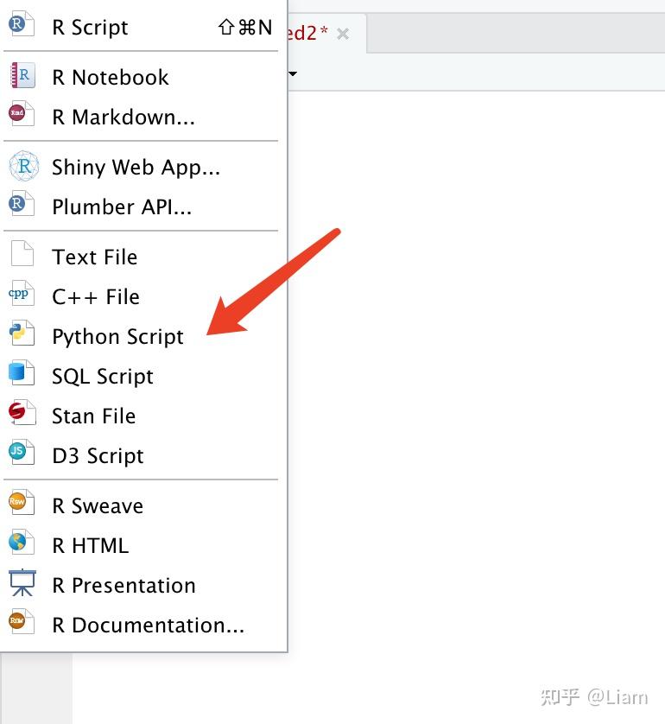Select Stan File from the list

click(93, 416)
